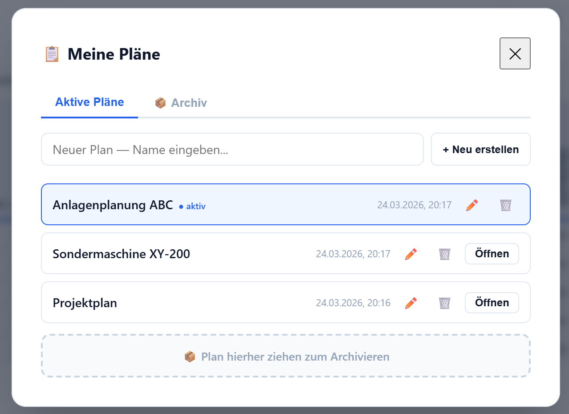This screenshot has width=569, height=414.
Task: Click the box icon on the Archiv tab
Action: pos(160,102)
